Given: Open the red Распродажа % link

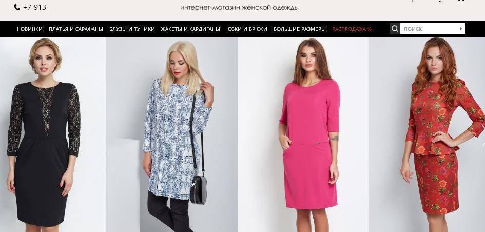Looking at the screenshot, I should 352,29.
